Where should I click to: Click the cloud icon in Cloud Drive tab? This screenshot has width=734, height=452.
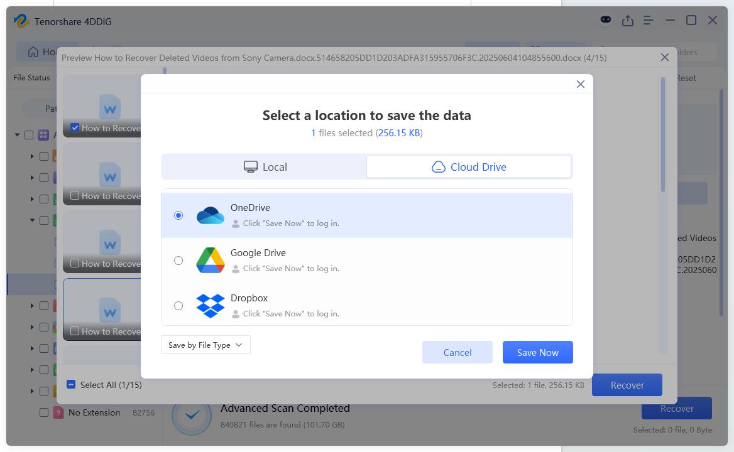click(x=438, y=167)
